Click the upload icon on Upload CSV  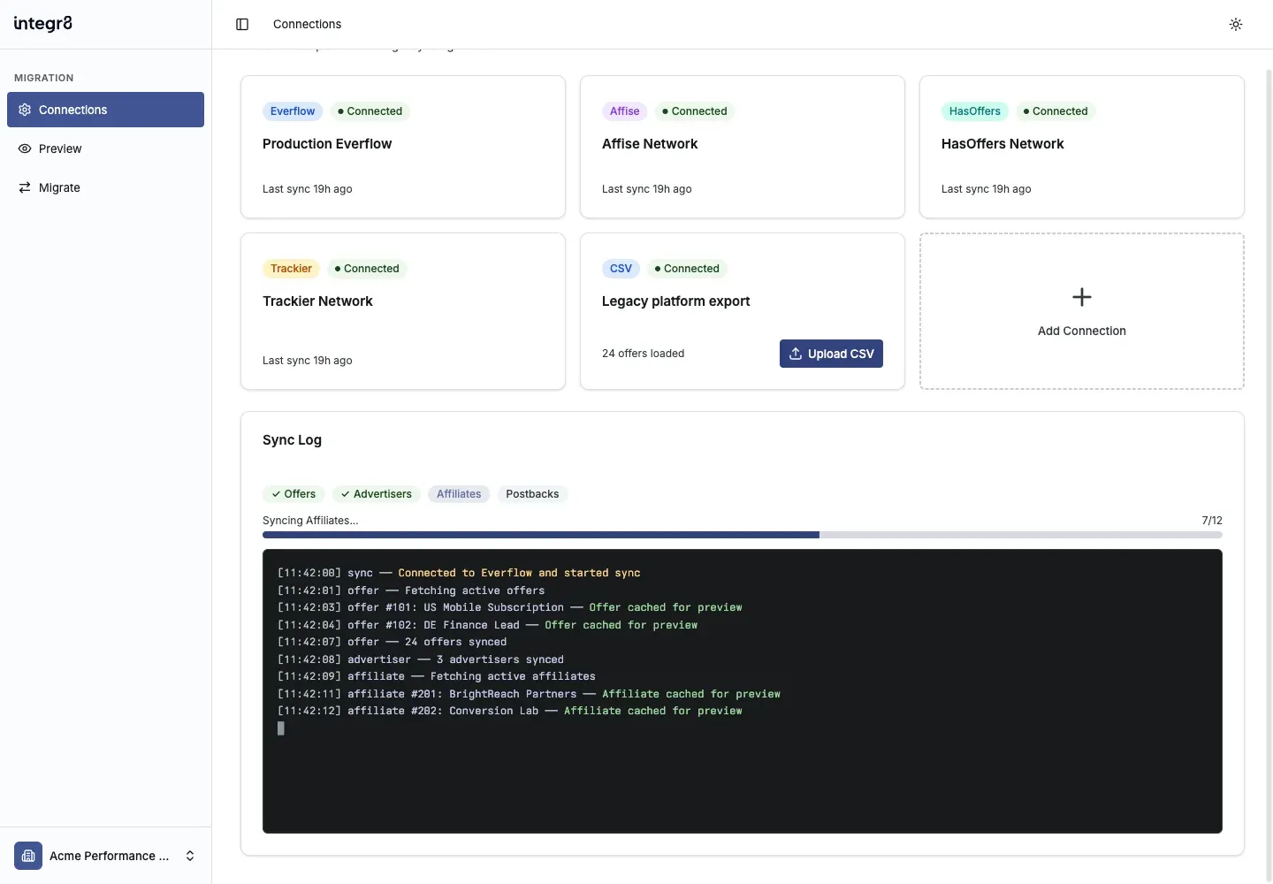pos(796,354)
